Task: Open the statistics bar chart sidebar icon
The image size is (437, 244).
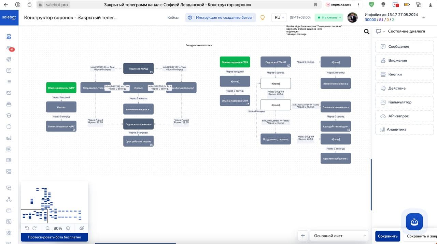Action: [x=9, y=138]
